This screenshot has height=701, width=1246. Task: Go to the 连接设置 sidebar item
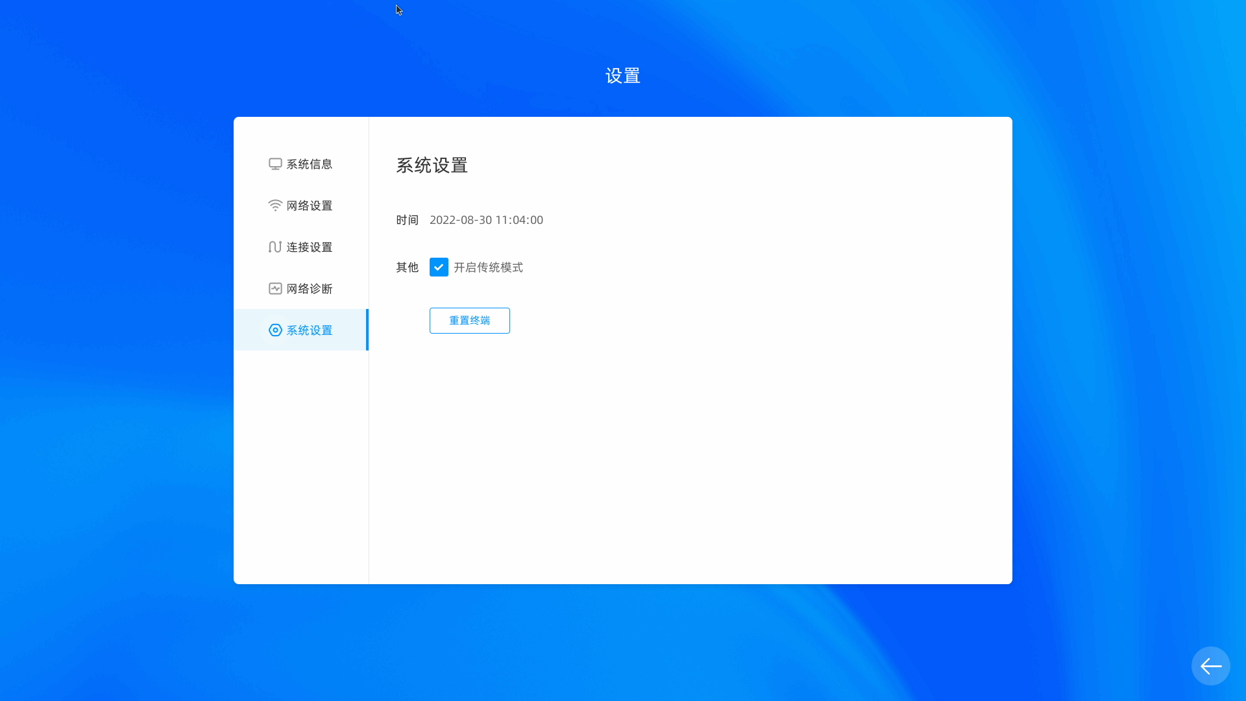click(x=309, y=247)
